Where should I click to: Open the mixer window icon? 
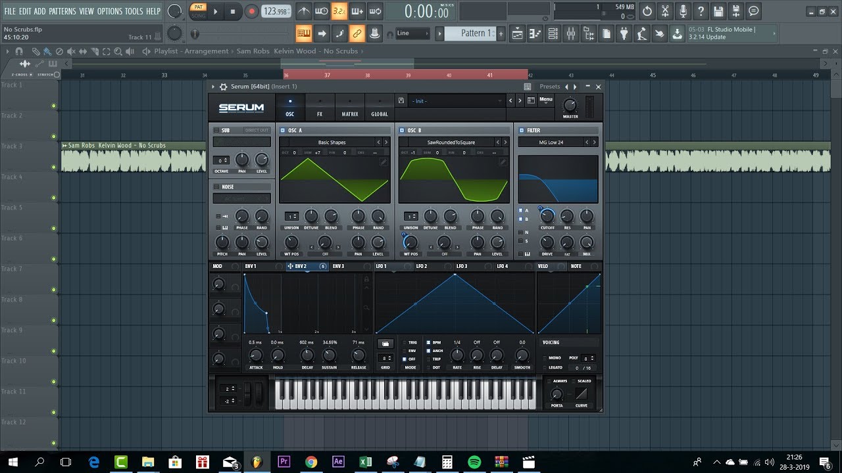point(570,33)
